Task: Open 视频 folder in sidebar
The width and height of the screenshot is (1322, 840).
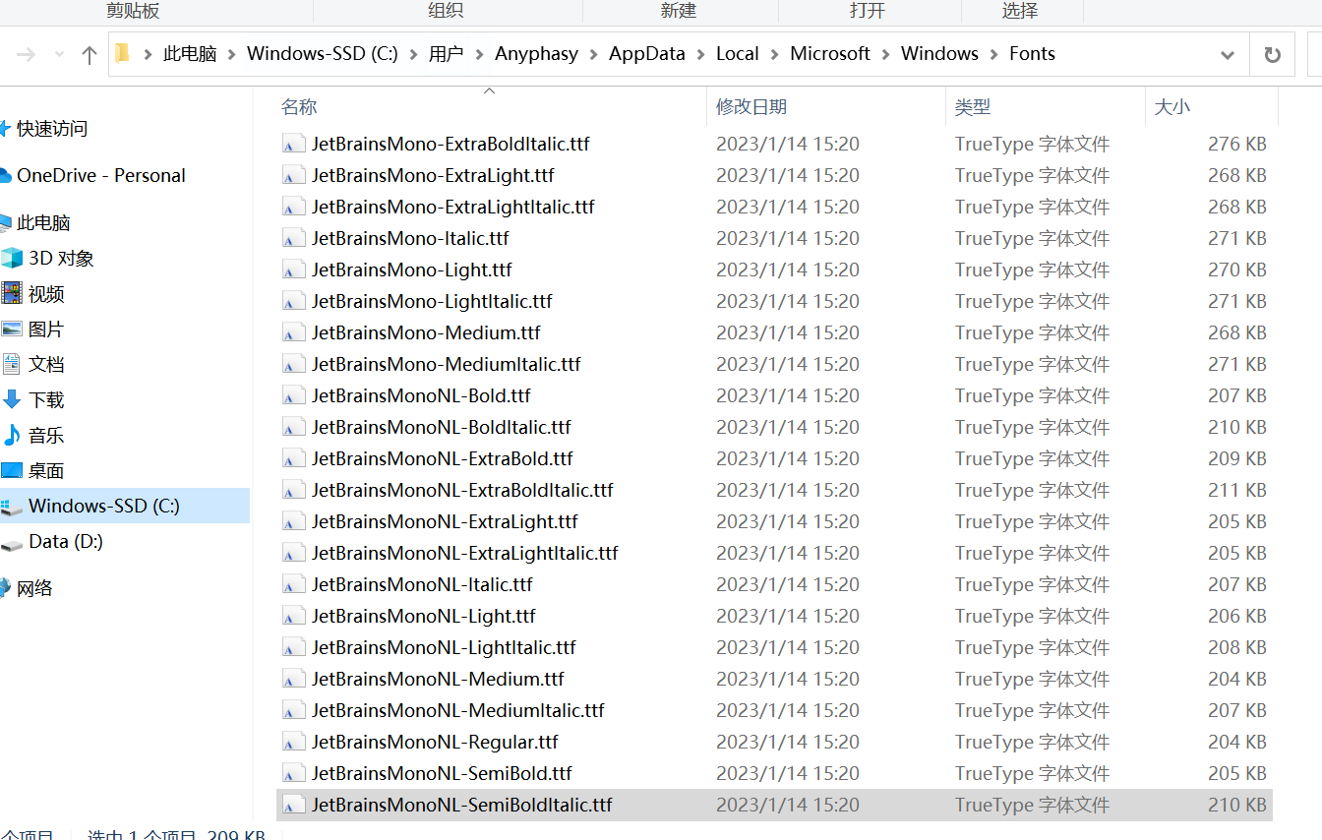Action: [46, 294]
